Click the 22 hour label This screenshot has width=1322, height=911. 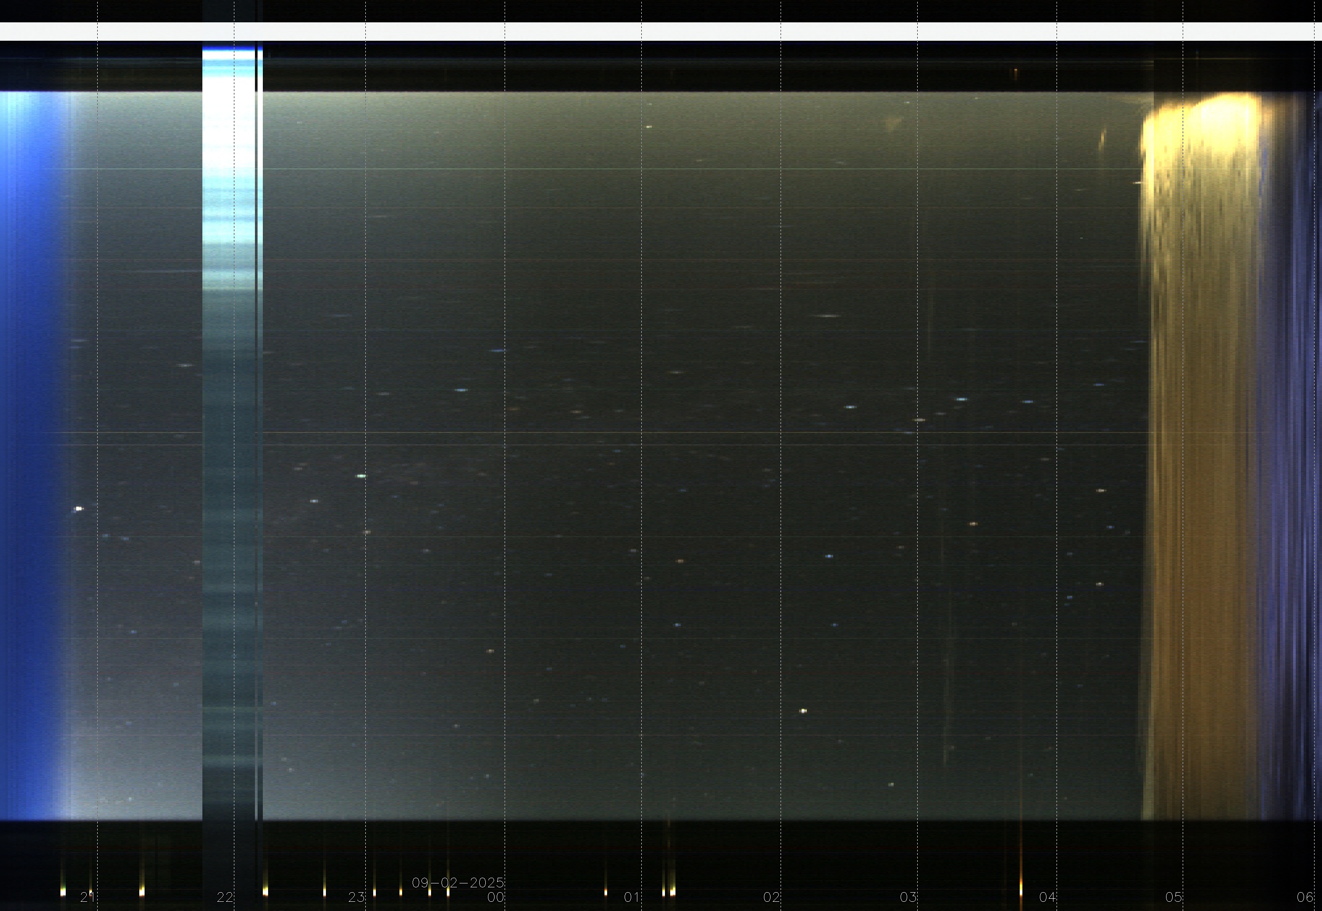coord(225,897)
